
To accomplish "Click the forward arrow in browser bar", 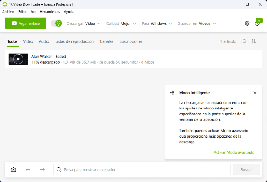I will 43,169.
